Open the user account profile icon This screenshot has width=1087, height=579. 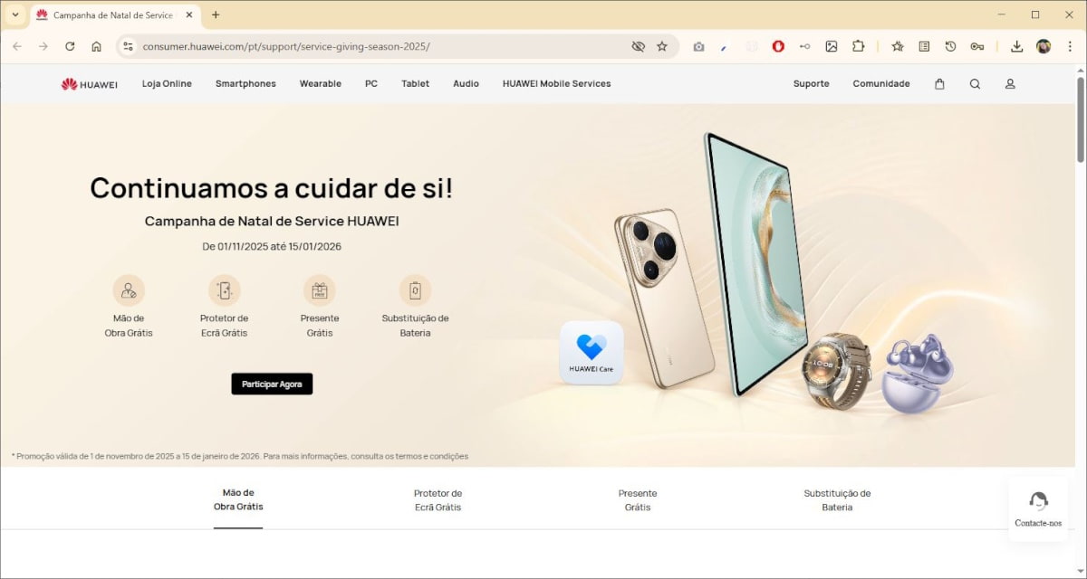1010,84
